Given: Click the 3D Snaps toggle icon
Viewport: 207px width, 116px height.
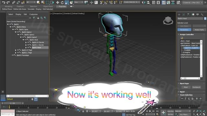Looking at the screenshot, I should [x=101, y=2].
